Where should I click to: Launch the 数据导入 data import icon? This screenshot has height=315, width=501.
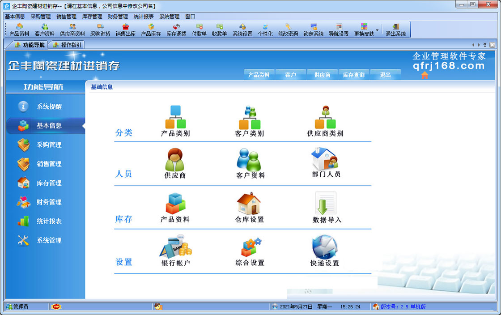(x=326, y=204)
